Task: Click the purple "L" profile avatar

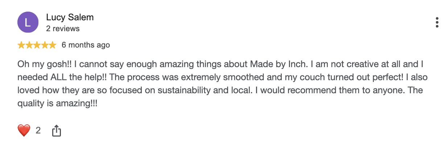Action: (x=28, y=22)
